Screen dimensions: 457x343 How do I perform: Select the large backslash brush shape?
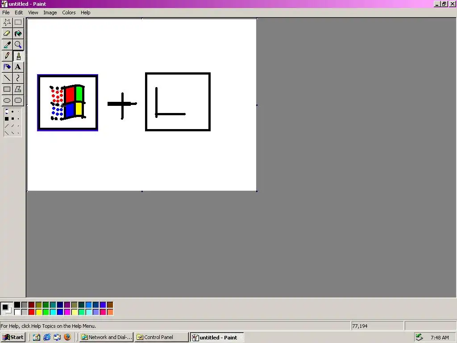7,133
